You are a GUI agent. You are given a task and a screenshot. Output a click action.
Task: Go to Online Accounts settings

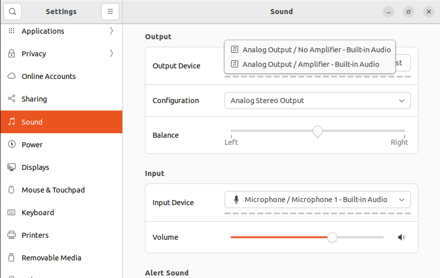[x=61, y=76]
